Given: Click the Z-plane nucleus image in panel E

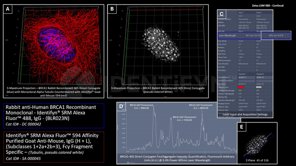Looking at the screenshot, I should point(257,144).
